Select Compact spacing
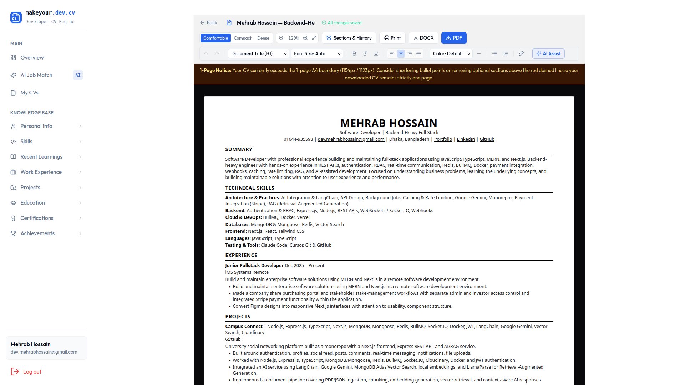 (x=243, y=38)
